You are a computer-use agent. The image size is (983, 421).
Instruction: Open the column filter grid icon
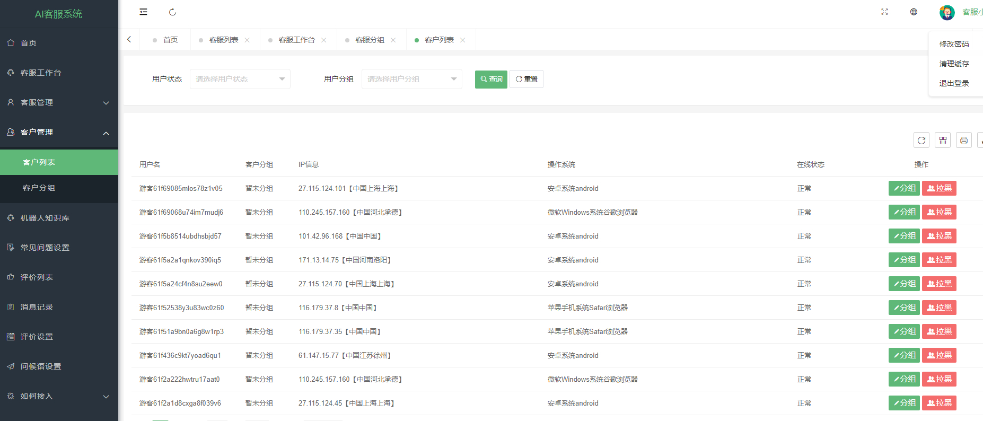(x=943, y=140)
